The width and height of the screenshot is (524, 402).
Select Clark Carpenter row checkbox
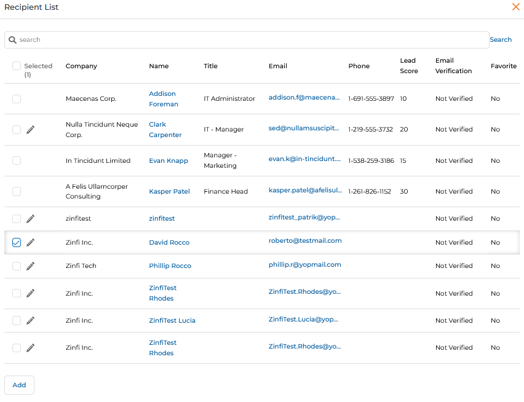click(x=17, y=130)
